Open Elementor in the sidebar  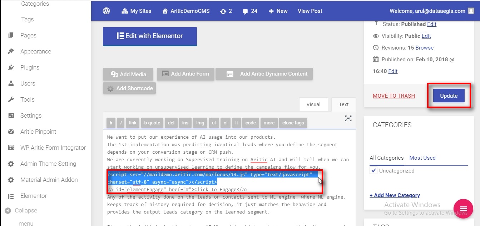tap(34, 196)
